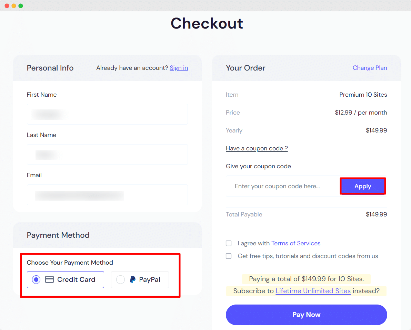Screen dimensions: 411x330
Task: Focus the Last Name input field
Action: [107, 155]
